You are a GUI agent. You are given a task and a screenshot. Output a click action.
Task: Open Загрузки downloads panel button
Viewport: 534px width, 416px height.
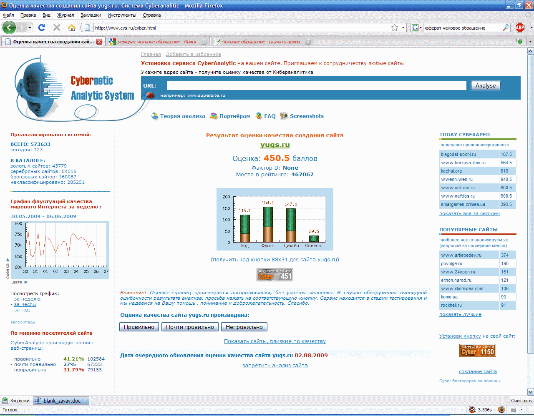pos(16,401)
